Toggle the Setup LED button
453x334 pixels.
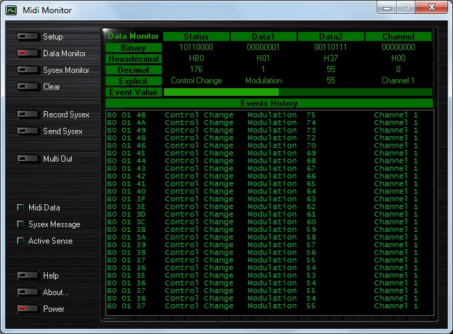28,36
